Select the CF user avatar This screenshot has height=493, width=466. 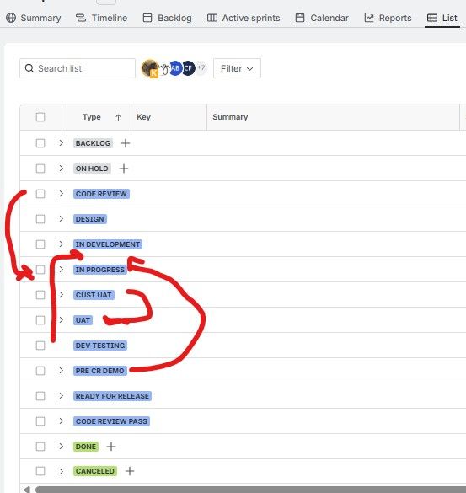(x=188, y=68)
